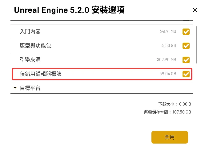Click the Unreal Engine 5.2.0 安裝選項 title
Image resolution: width=213 pixels, height=150 pixels.
click(69, 10)
